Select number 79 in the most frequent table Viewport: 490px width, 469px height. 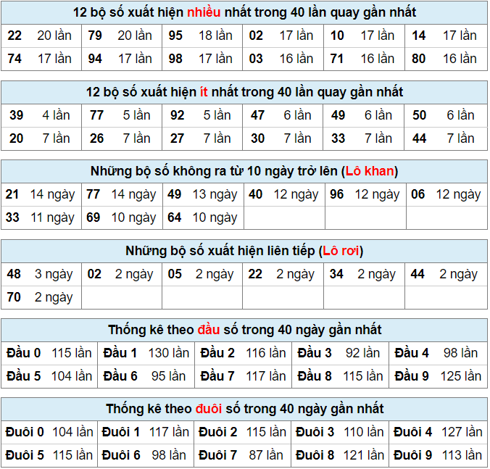[122, 36]
